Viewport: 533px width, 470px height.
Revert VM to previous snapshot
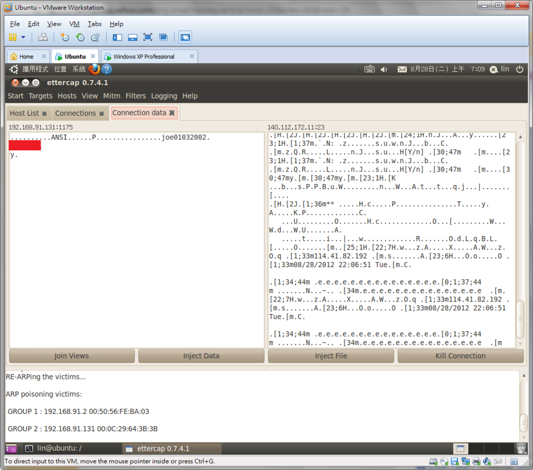(80, 37)
